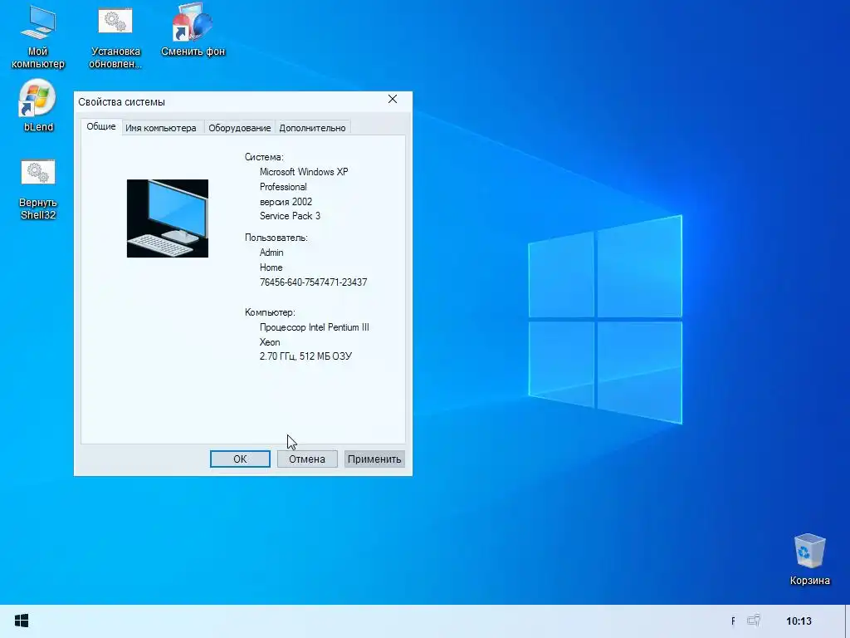The height and width of the screenshot is (638, 850).
Task: Click the 2.70 ГГц, 512 МБ ОЗУ text
Action: pyautogui.click(x=305, y=356)
